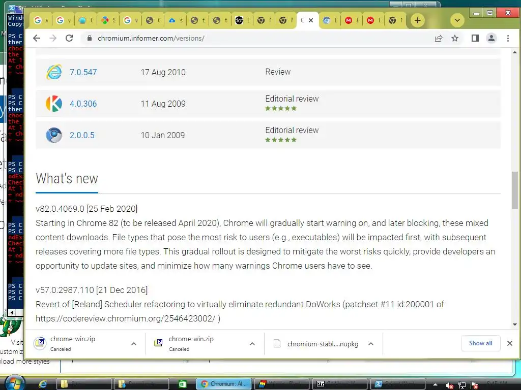Launch Internet Explorer from the taskbar
The width and height of the screenshot is (521, 390).
point(43,384)
